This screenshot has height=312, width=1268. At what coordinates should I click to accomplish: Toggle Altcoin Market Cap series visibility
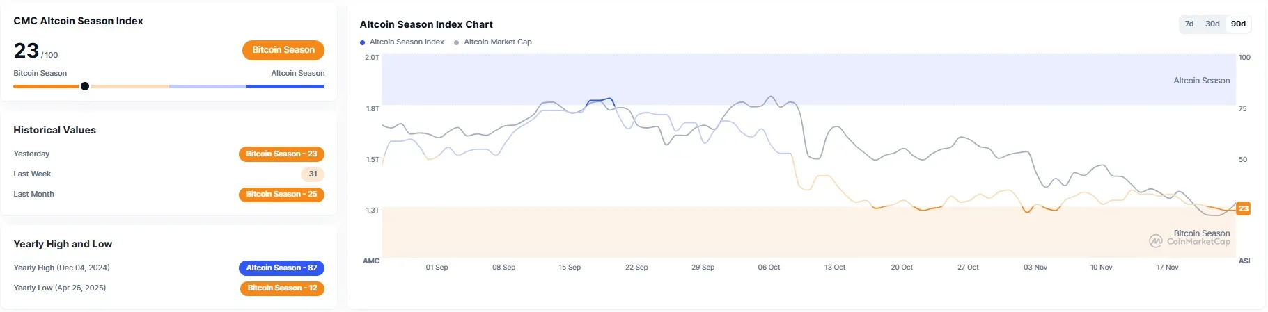(497, 42)
